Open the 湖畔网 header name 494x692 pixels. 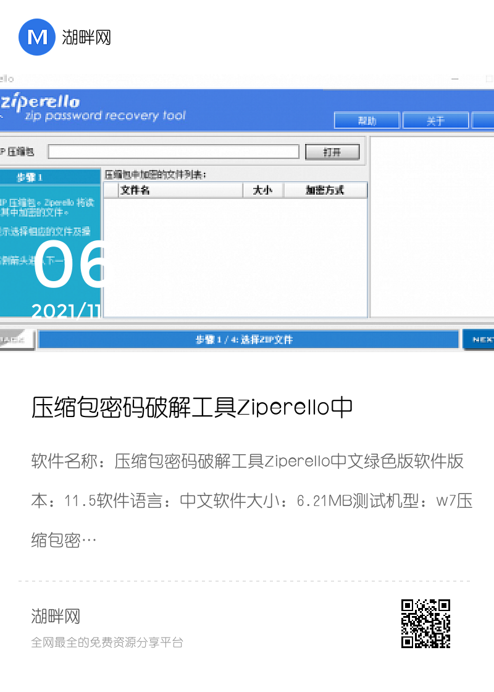[x=86, y=38]
